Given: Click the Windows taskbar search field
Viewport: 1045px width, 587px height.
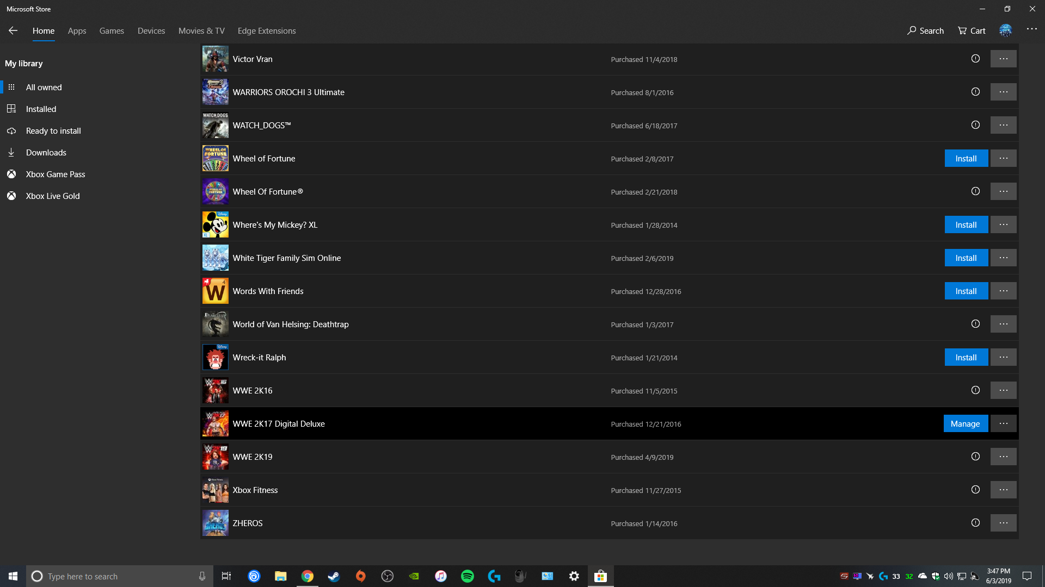Looking at the screenshot, I should coord(120,576).
